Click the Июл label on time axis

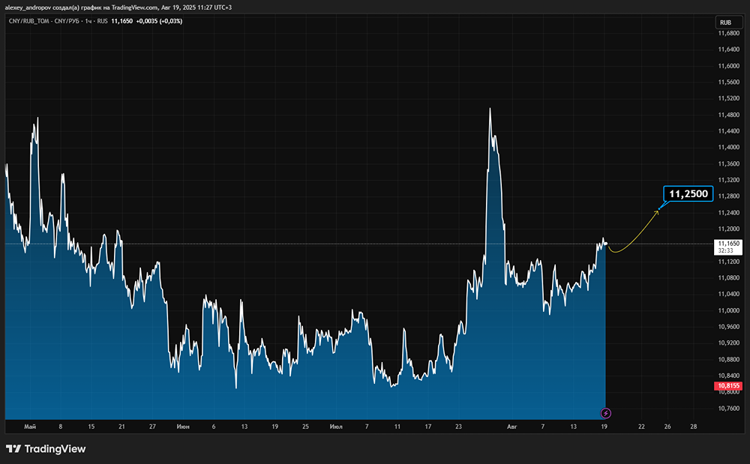pos(336,427)
